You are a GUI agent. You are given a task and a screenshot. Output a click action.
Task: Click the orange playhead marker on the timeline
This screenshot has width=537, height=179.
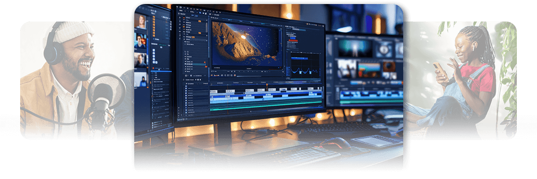267,84
